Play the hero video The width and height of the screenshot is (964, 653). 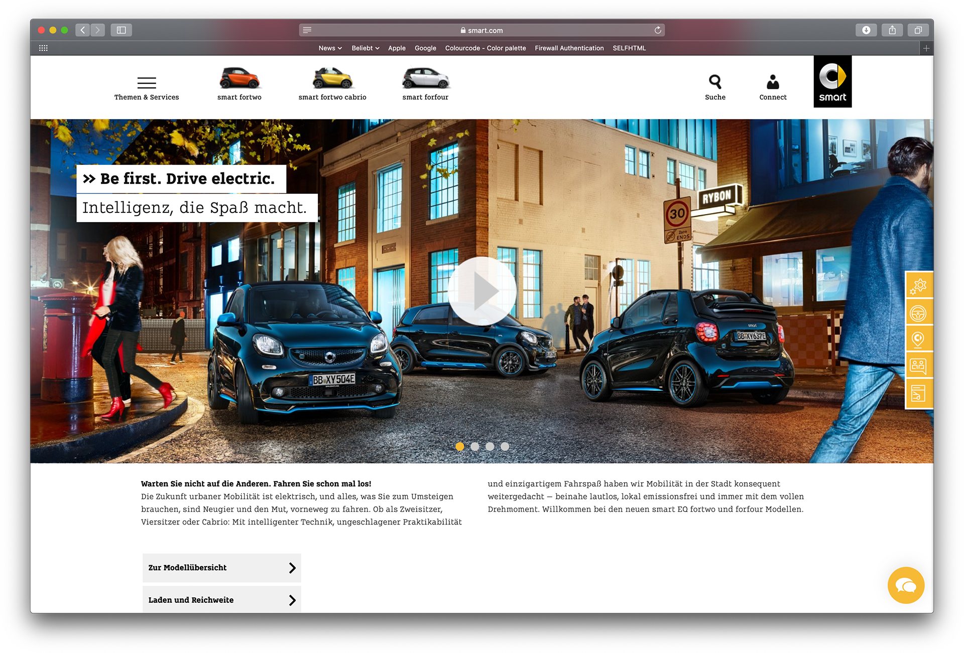coord(481,291)
